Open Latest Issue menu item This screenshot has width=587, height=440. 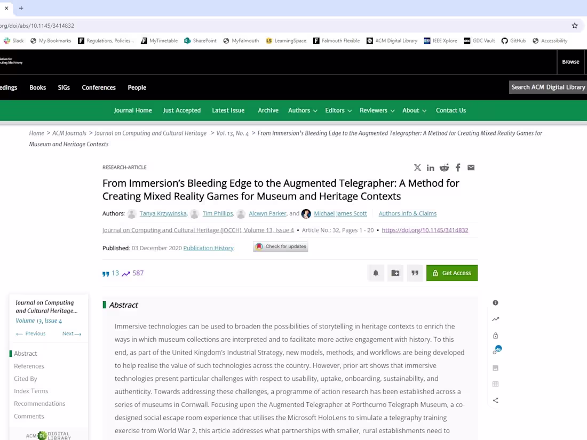click(228, 110)
